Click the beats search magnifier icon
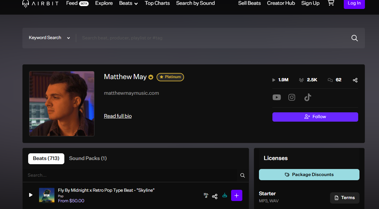Image resolution: width=379 pixels, height=209 pixels. point(242,175)
